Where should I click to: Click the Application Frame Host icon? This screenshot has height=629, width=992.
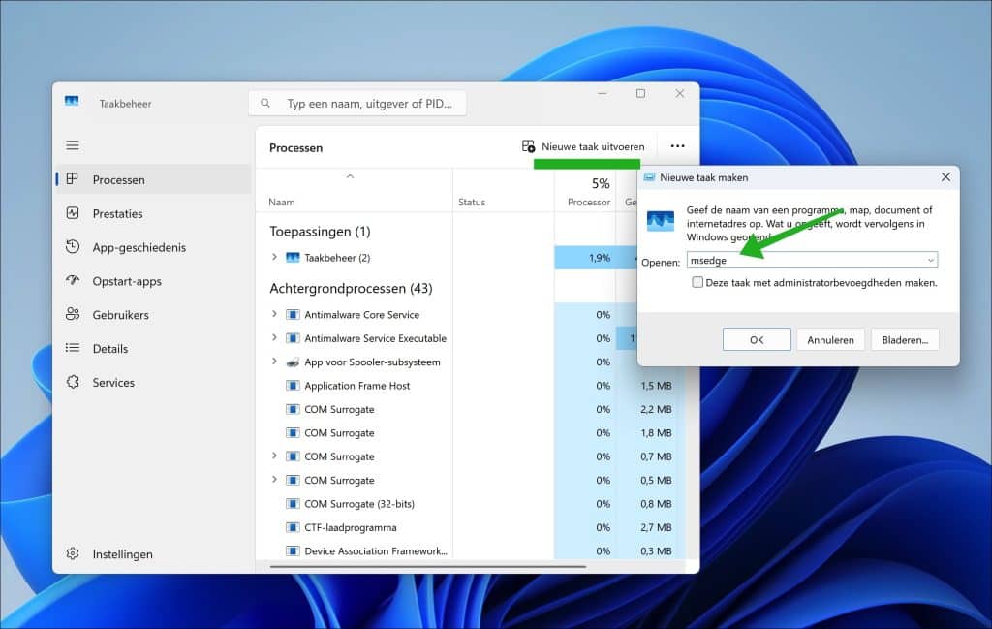pyautogui.click(x=293, y=386)
